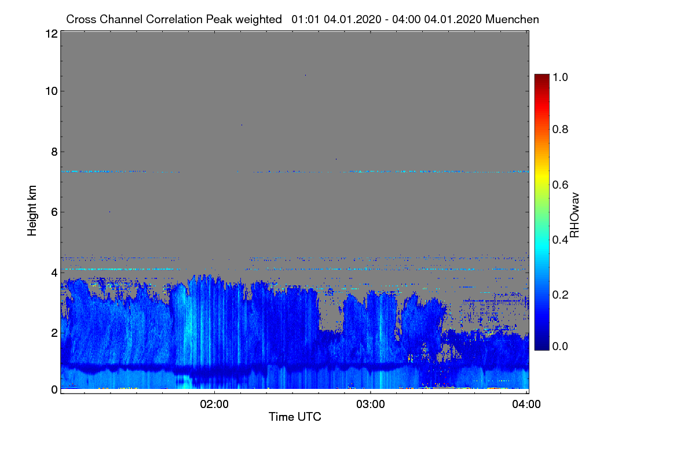Click the station name 'Muenchen' in the title
Viewport: 695px width, 463px height.
click(513, 19)
